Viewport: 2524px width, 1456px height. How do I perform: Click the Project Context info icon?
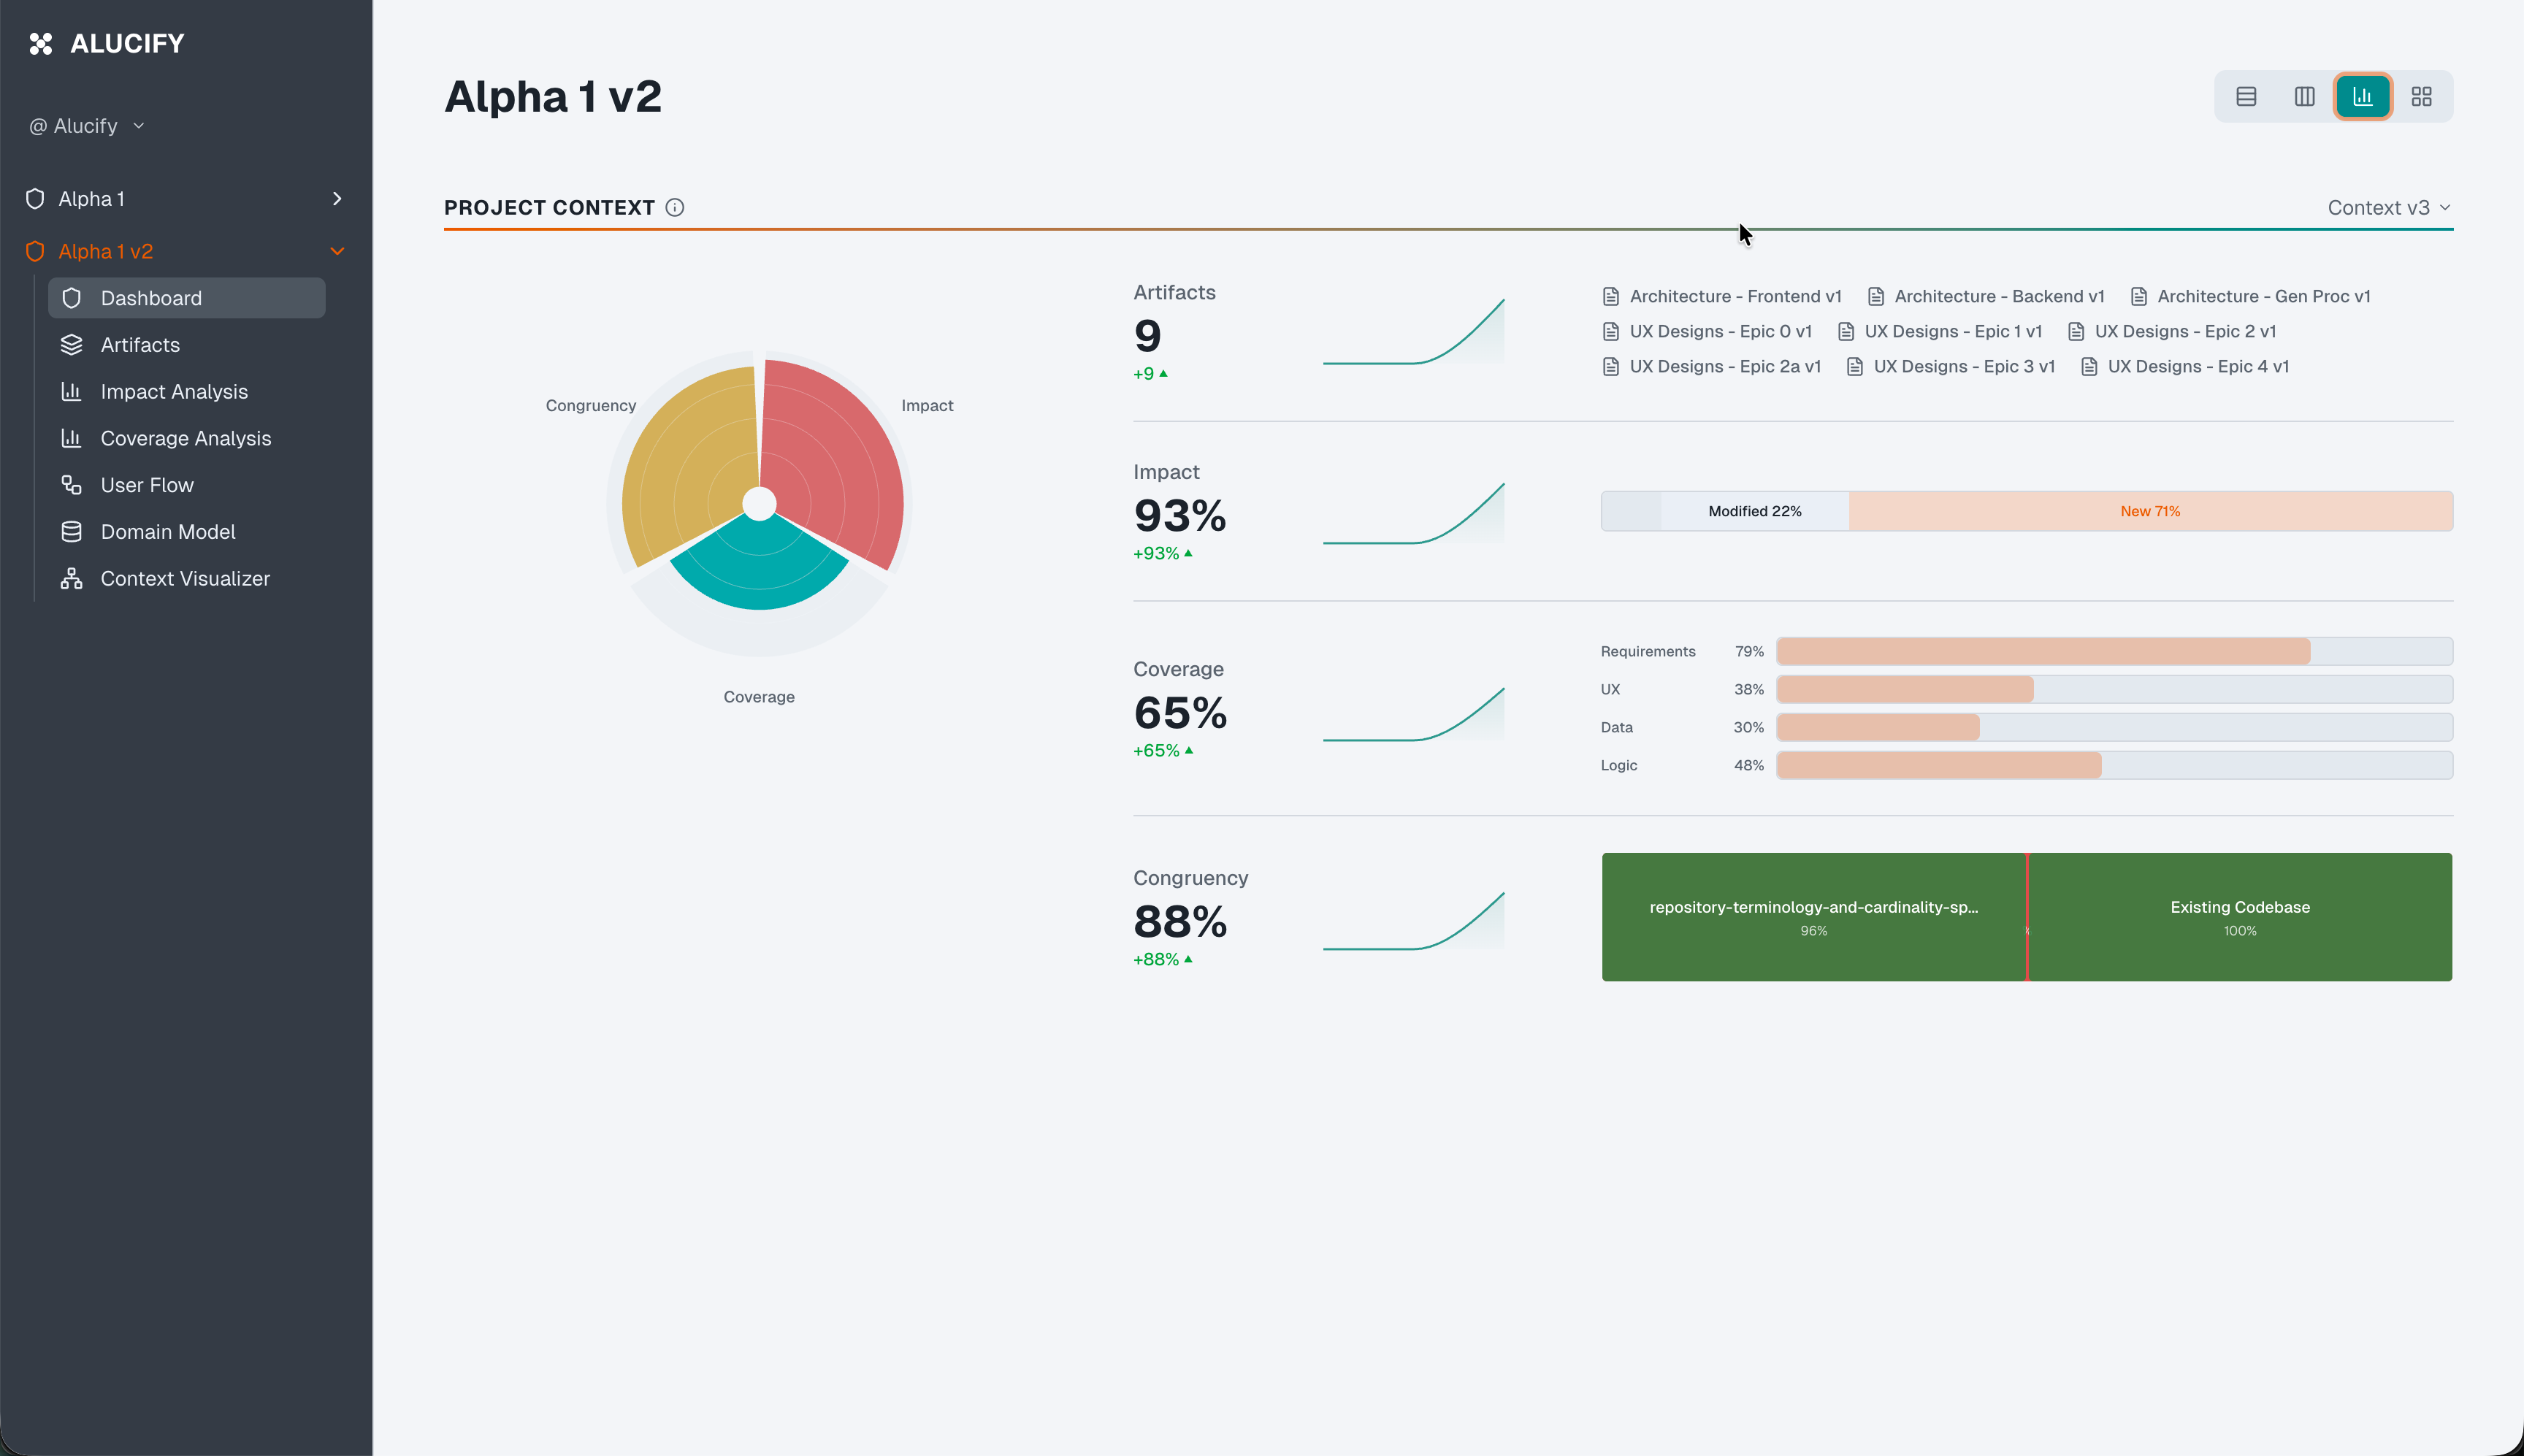coord(675,207)
